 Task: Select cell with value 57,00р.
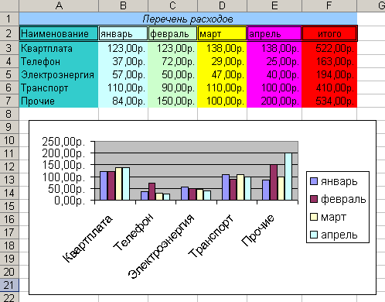pos(123,74)
